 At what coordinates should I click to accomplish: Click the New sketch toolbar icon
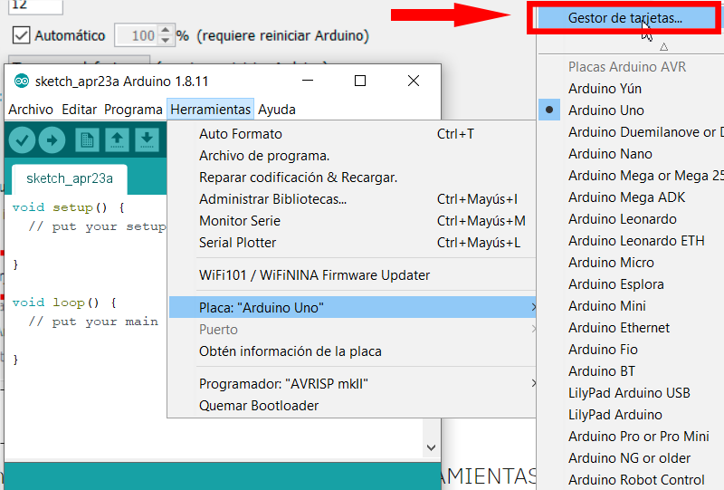(x=88, y=140)
